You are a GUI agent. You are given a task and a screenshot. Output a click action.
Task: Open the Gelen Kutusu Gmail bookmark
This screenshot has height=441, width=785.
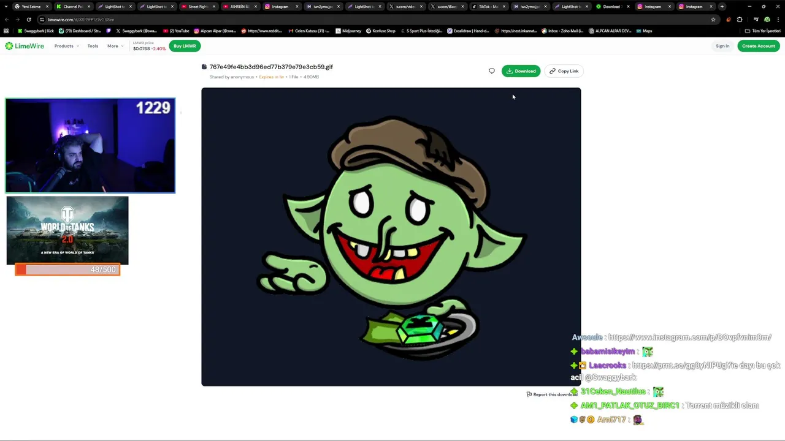click(309, 31)
